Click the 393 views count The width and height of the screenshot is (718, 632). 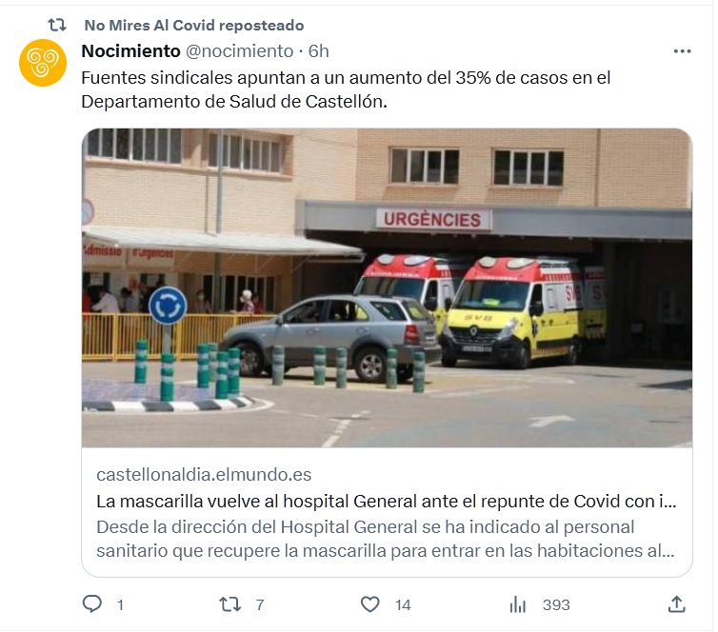(x=556, y=605)
